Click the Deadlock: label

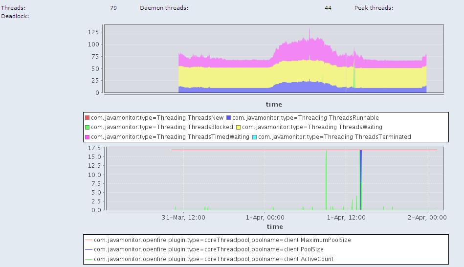[15, 16]
